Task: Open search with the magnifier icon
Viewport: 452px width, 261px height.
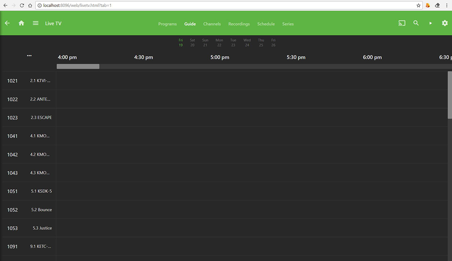Action: [416, 23]
